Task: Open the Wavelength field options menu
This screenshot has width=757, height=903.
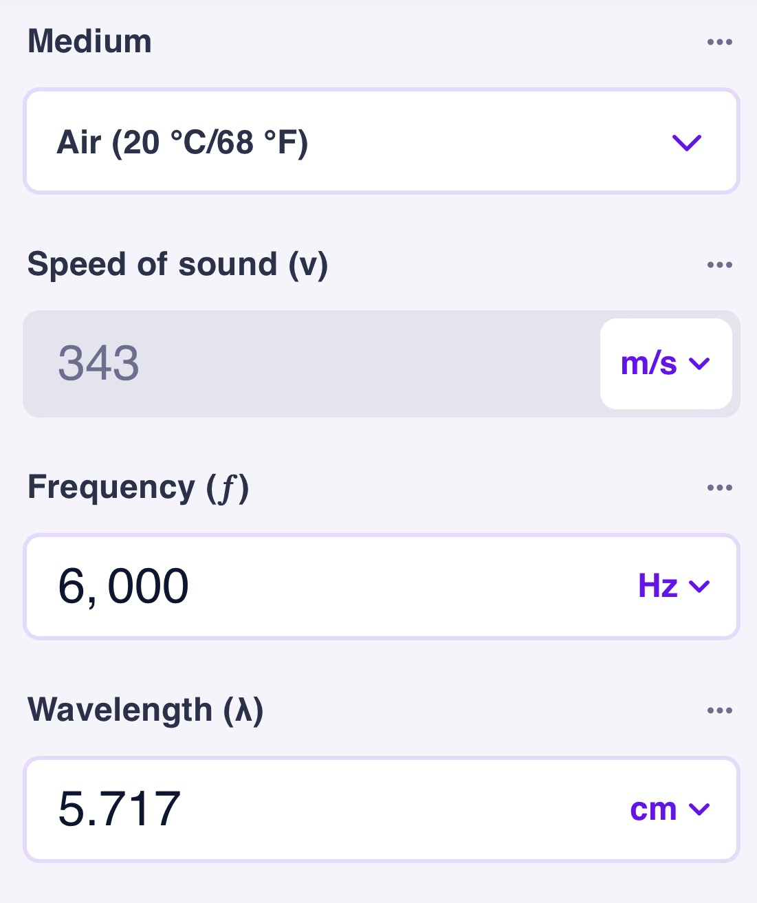Action: (x=719, y=710)
